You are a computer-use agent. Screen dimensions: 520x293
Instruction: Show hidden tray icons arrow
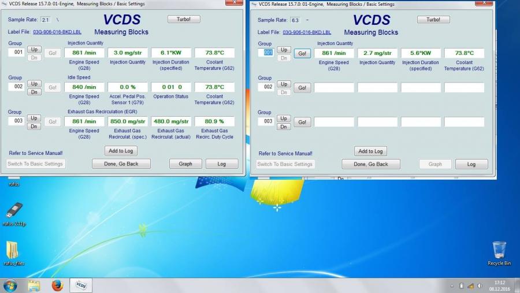(452, 286)
